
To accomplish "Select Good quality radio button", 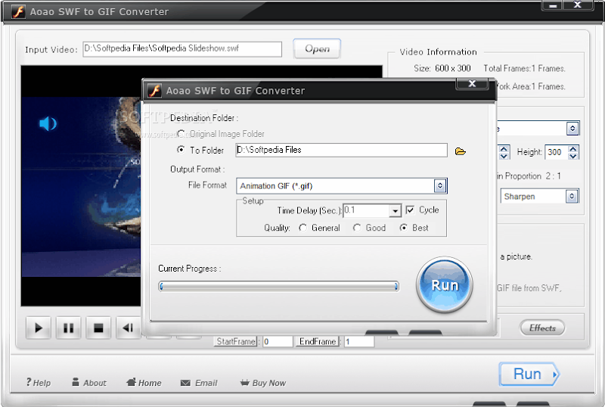I will pos(357,228).
